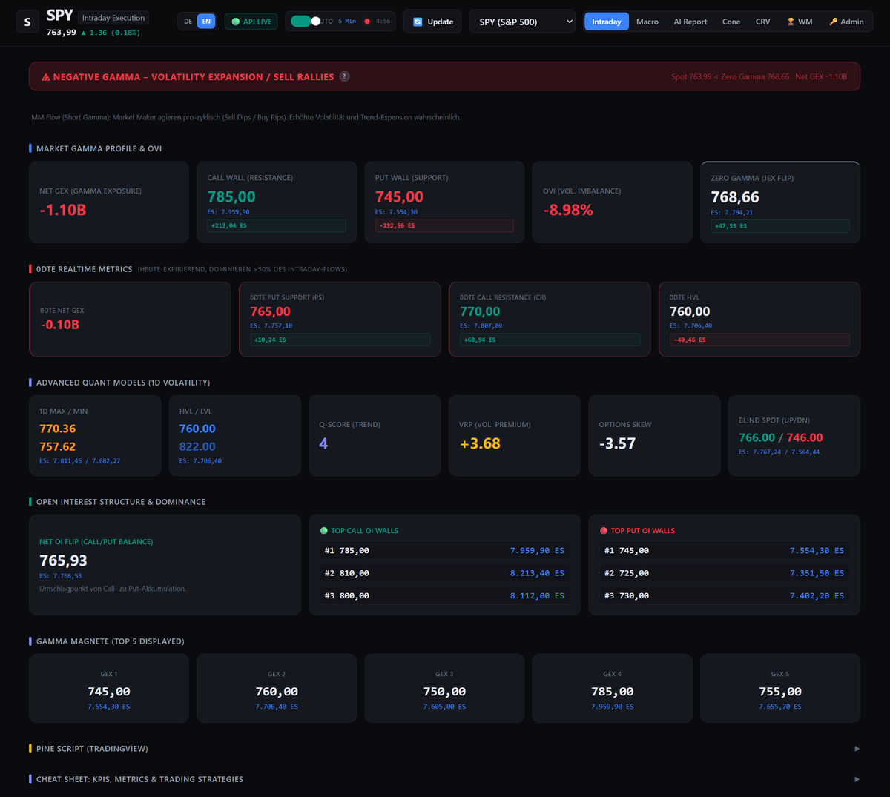Click the red dot at Top Put OI Walls

(603, 531)
